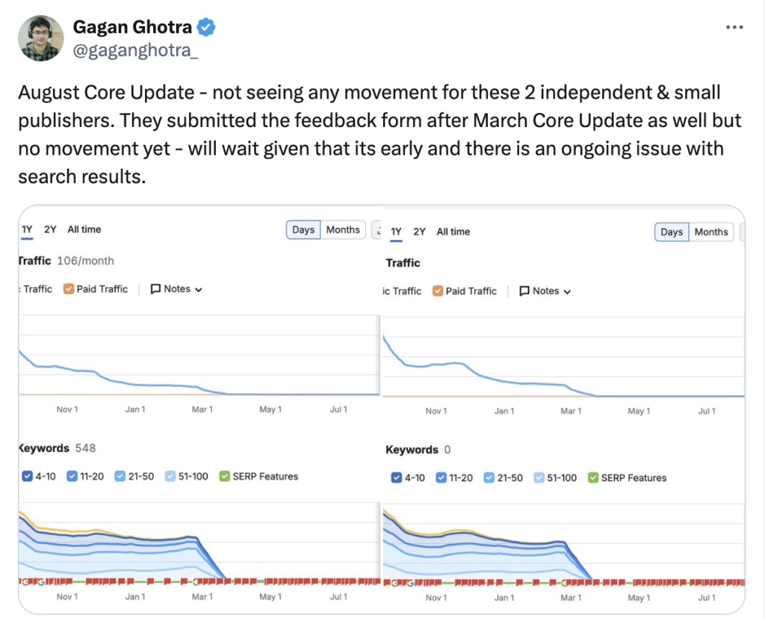765x618 pixels.
Task: Click the Gagan Ghotra display name
Action: click(x=132, y=28)
